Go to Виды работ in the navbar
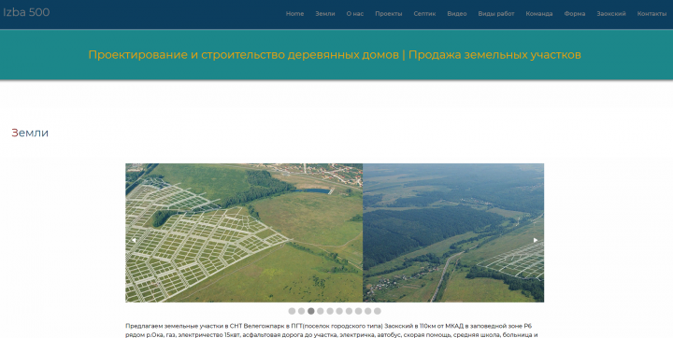The height and width of the screenshot is (338, 673). tap(496, 14)
